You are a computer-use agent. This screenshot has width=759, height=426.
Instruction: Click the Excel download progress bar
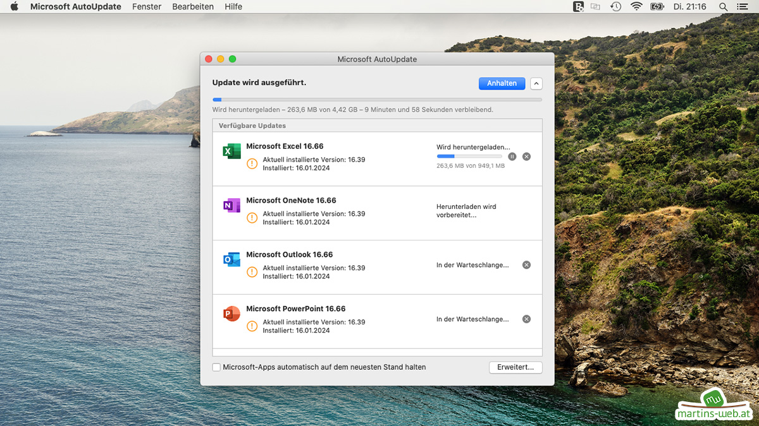pos(469,157)
